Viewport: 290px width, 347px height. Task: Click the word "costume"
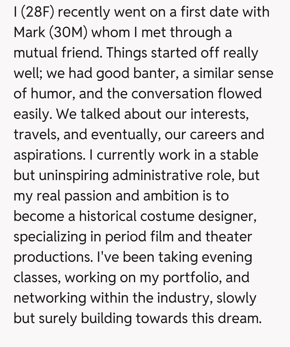pyautogui.click(x=167, y=216)
